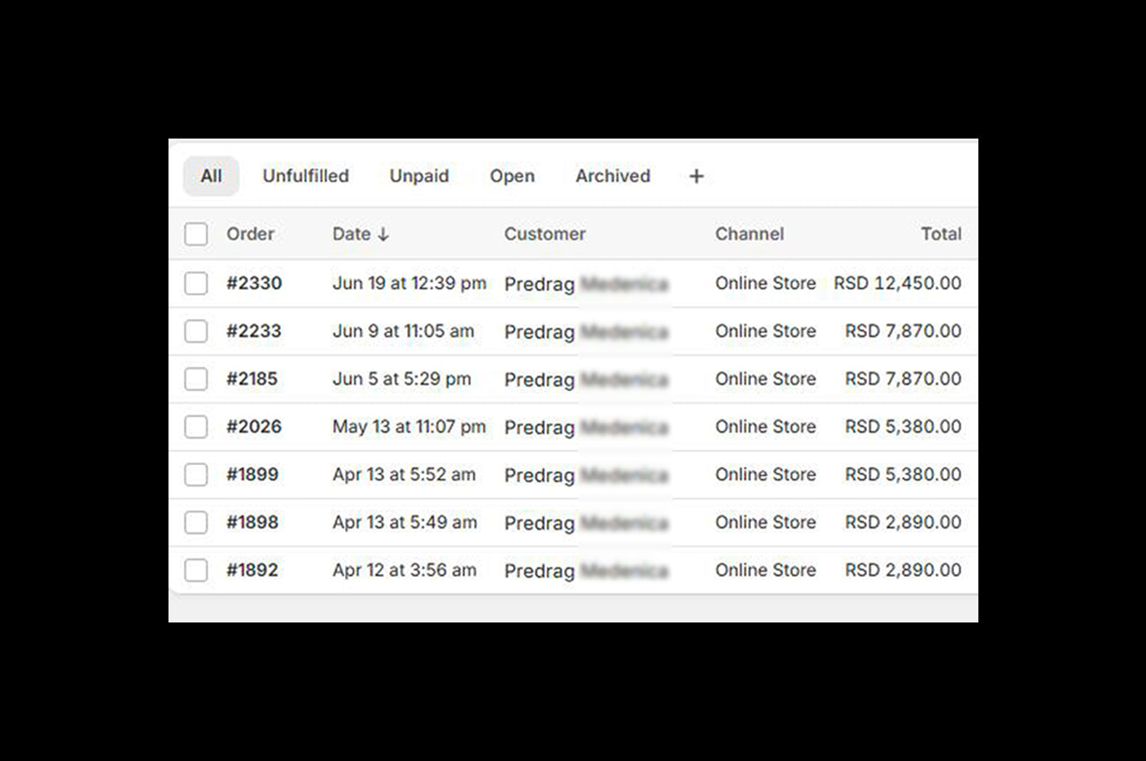The height and width of the screenshot is (761, 1146).
Task: Tick the checkbox for order #2185
Action: pyautogui.click(x=197, y=379)
